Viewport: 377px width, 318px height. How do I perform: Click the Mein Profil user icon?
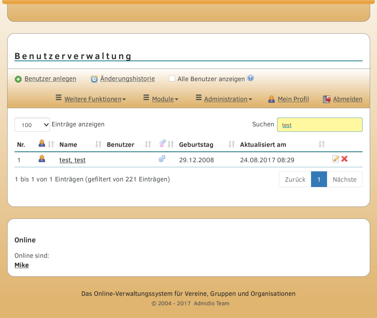pyautogui.click(x=271, y=99)
